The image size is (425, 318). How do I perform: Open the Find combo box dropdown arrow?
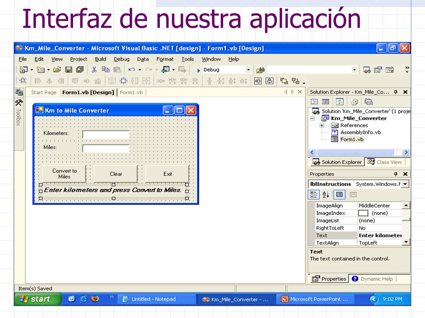point(354,70)
